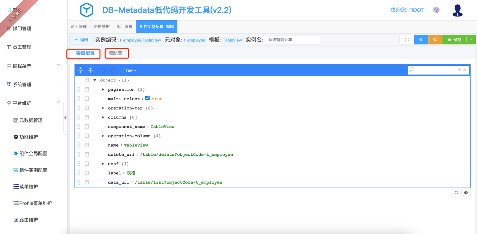Click the 保存 save button
The width and height of the screenshot is (477, 234).
(x=454, y=40)
